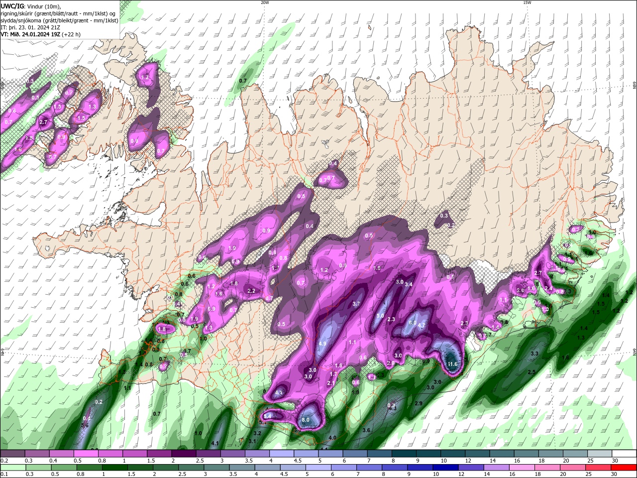637x478 pixels.
Task: Select the palest green first rain legend swatch
Action: pyautogui.click(x=13, y=467)
